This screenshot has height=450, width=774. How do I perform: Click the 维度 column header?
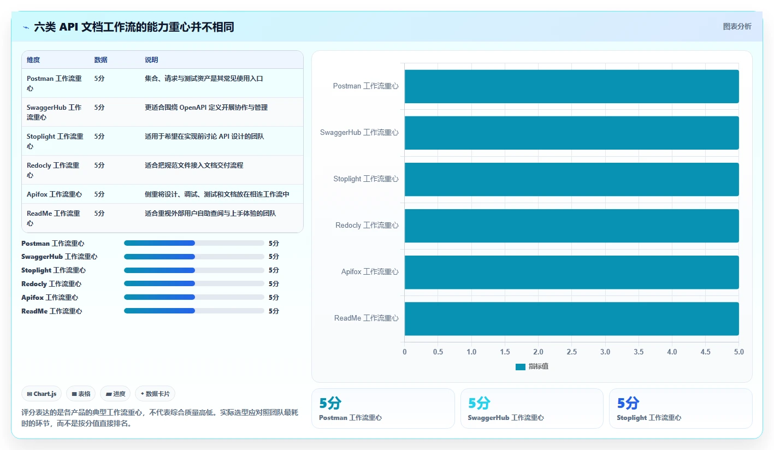pos(33,60)
